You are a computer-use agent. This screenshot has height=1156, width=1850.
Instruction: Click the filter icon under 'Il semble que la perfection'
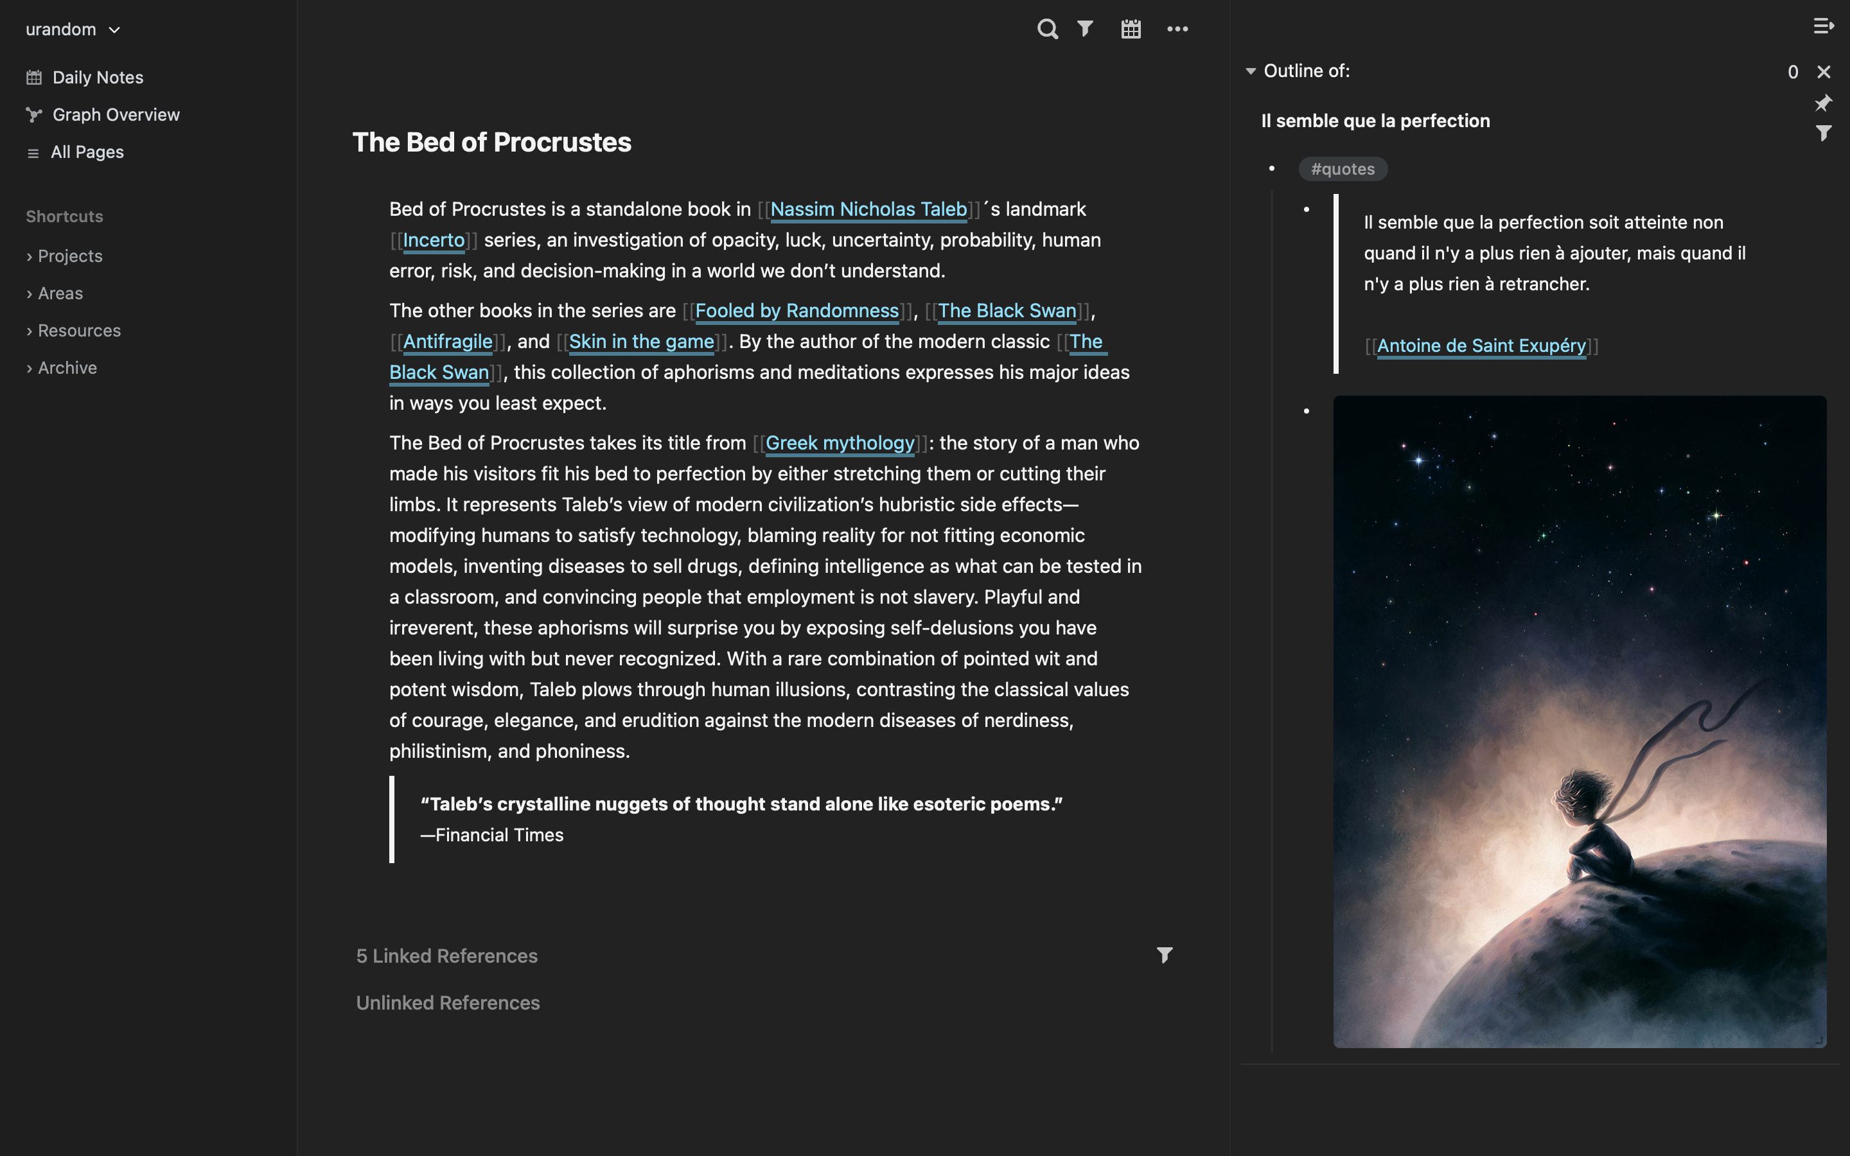1825,132
